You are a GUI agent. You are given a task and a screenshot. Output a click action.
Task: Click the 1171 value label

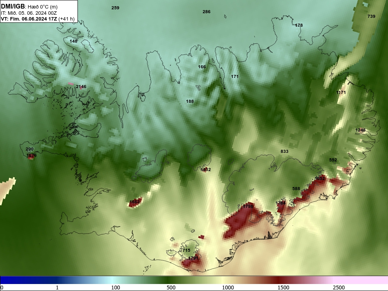[x=341, y=92]
